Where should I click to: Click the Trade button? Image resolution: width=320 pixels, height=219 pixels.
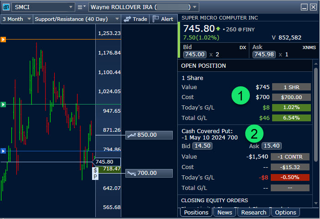point(135,19)
